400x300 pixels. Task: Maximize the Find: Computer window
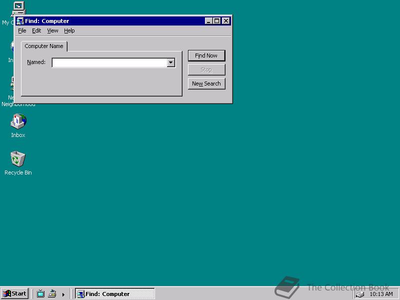[216, 21]
